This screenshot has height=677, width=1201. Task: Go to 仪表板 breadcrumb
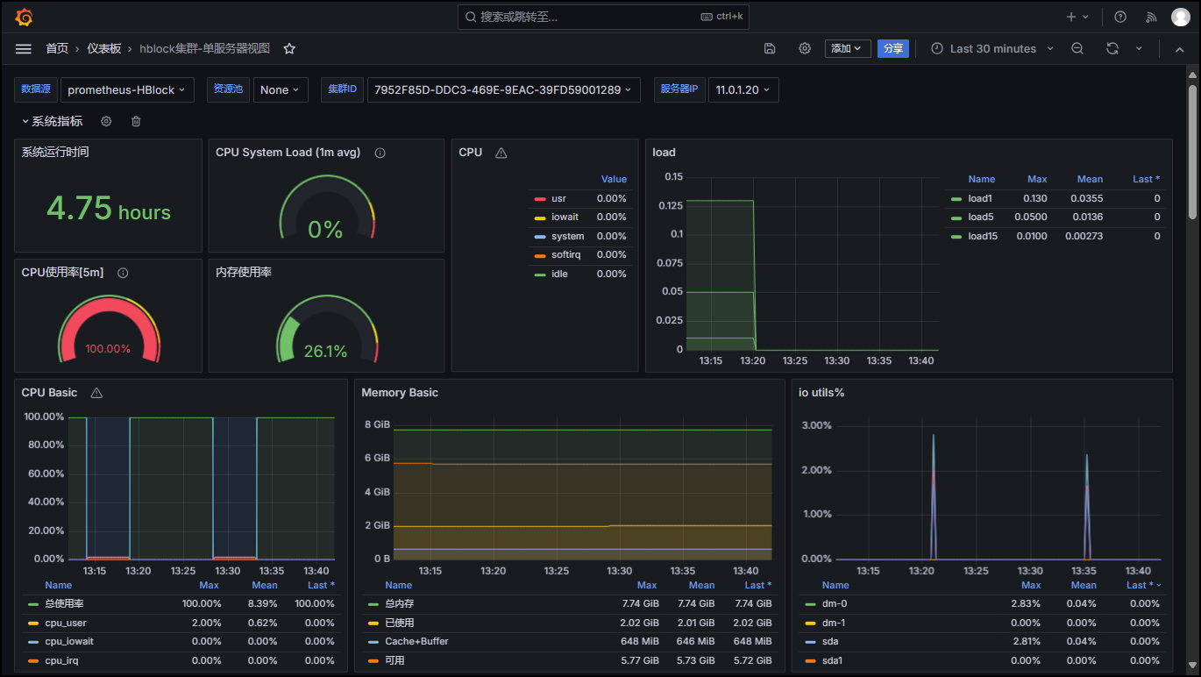click(104, 49)
